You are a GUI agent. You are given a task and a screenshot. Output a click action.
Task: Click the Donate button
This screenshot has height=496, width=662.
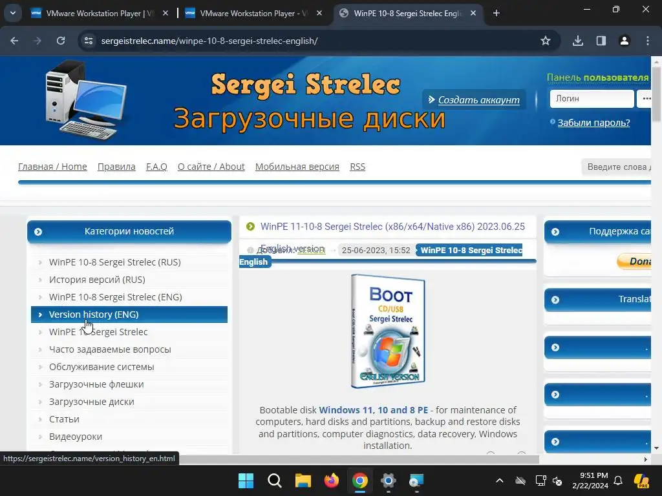coord(634,261)
